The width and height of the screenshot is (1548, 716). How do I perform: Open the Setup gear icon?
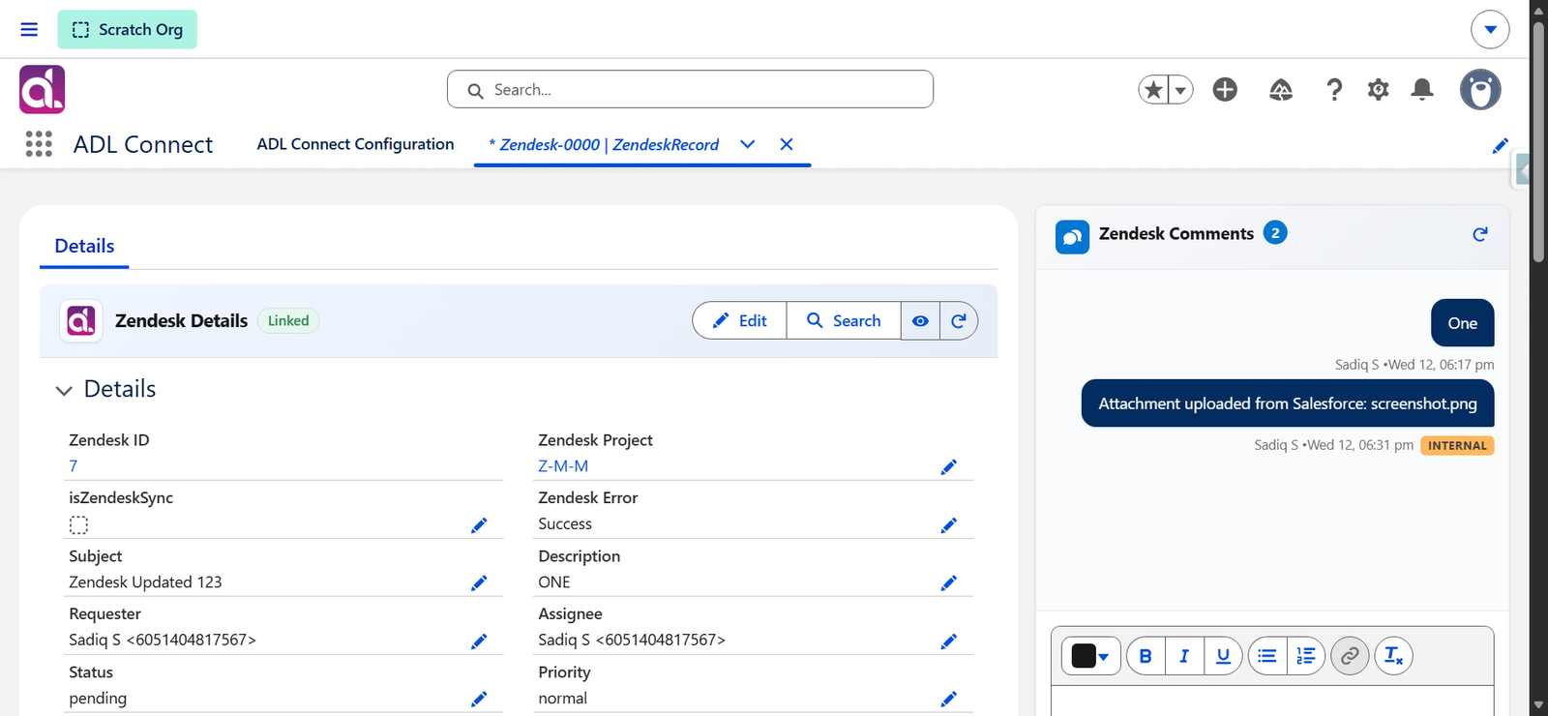(1378, 90)
